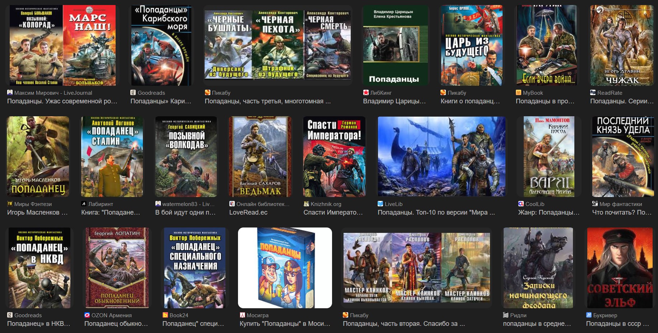Click the watermelon83 LiveJournal favicon
658x333 pixels.
[158, 204]
